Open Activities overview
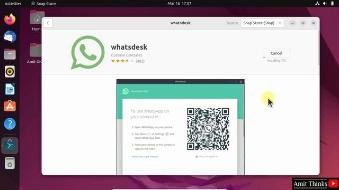Viewport: 339px width, 190px height. (x=13, y=4)
